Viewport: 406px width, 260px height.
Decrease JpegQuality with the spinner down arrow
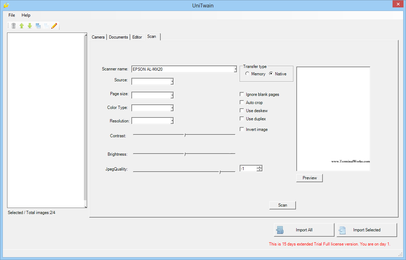pos(259,170)
